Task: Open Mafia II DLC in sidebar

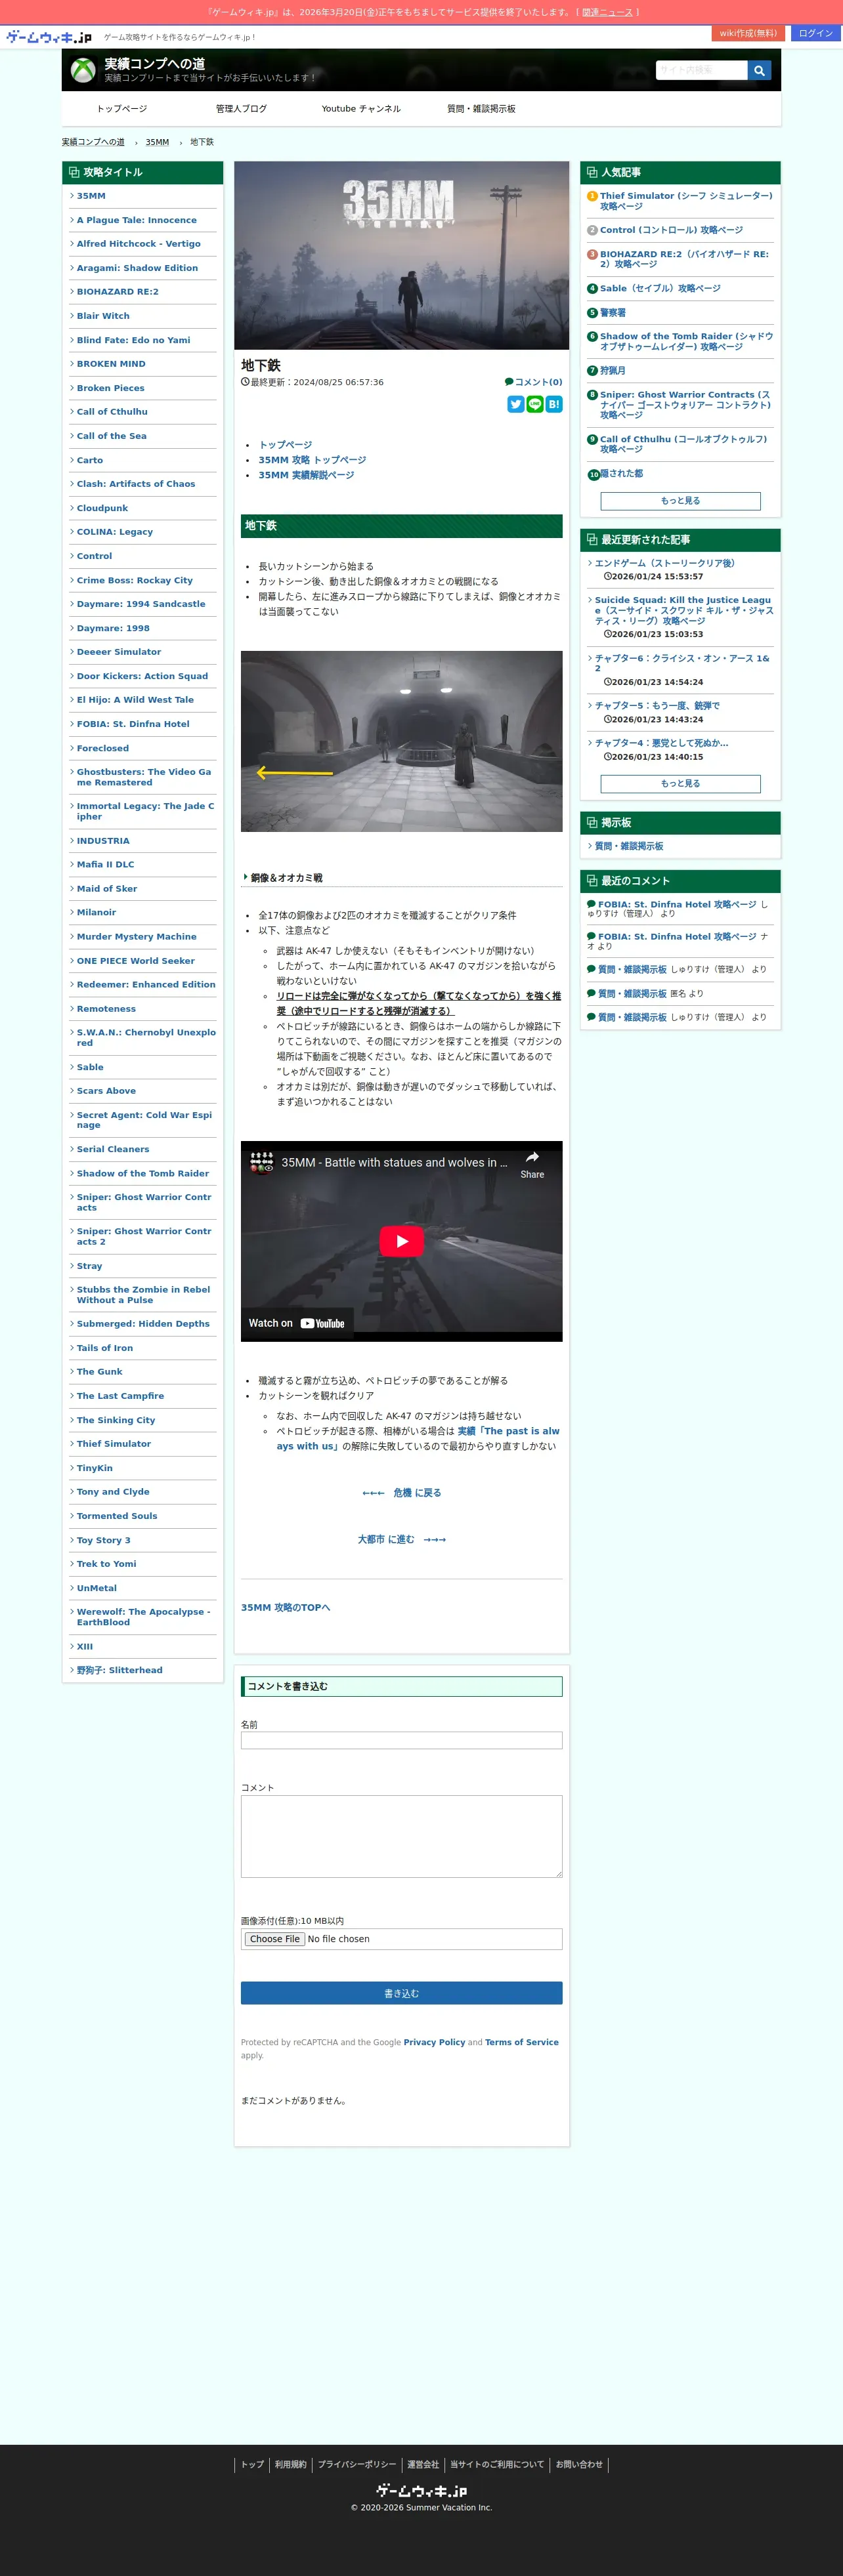Action: [x=105, y=865]
